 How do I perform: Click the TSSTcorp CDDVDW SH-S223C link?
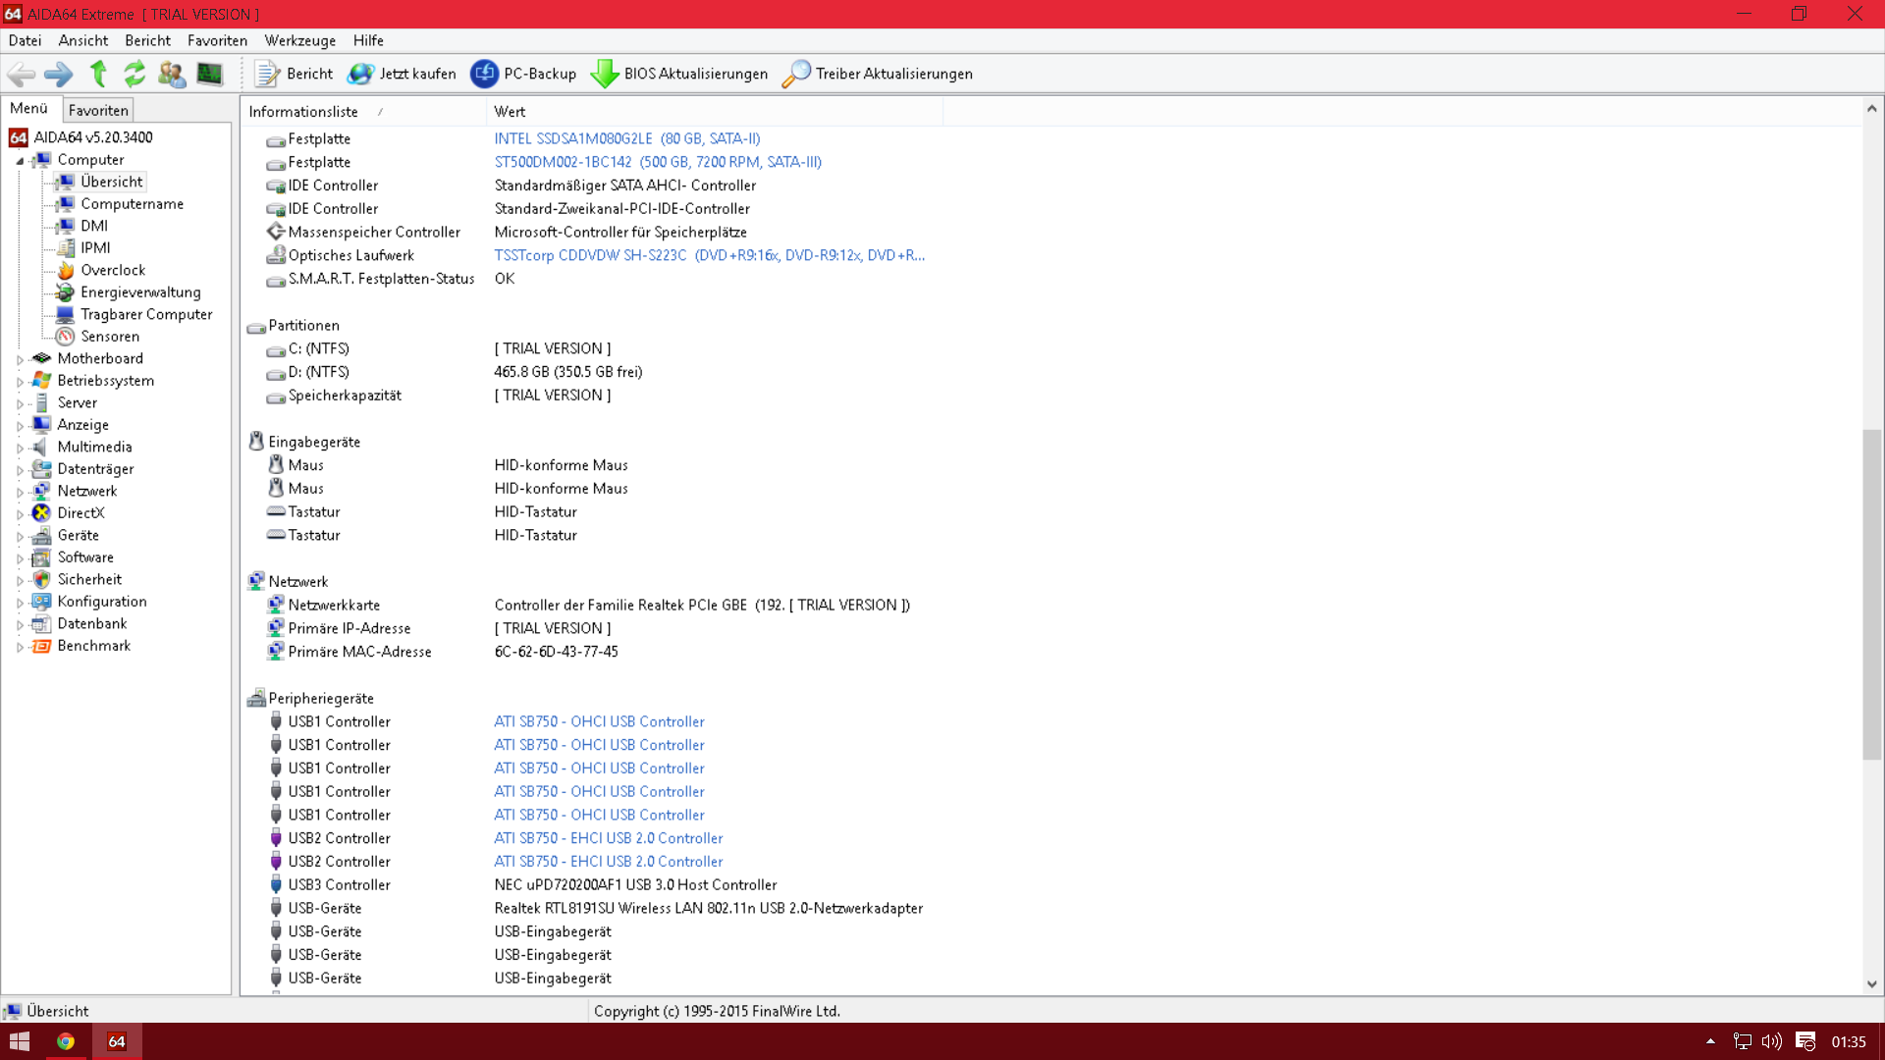(709, 255)
